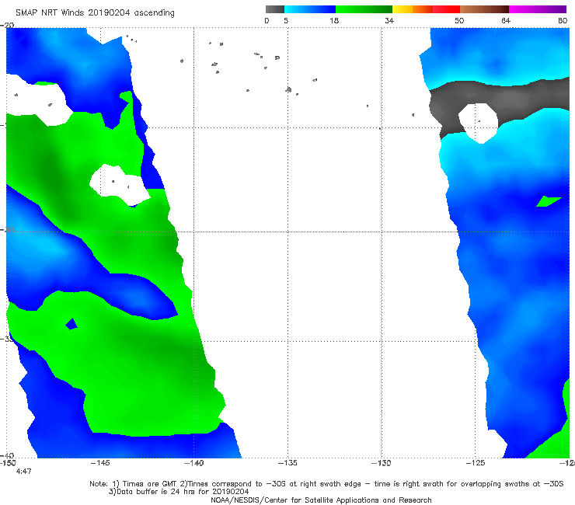Click the small blue diamond inside the green wind area
The height and width of the screenshot is (505, 575).
[x=71, y=324]
